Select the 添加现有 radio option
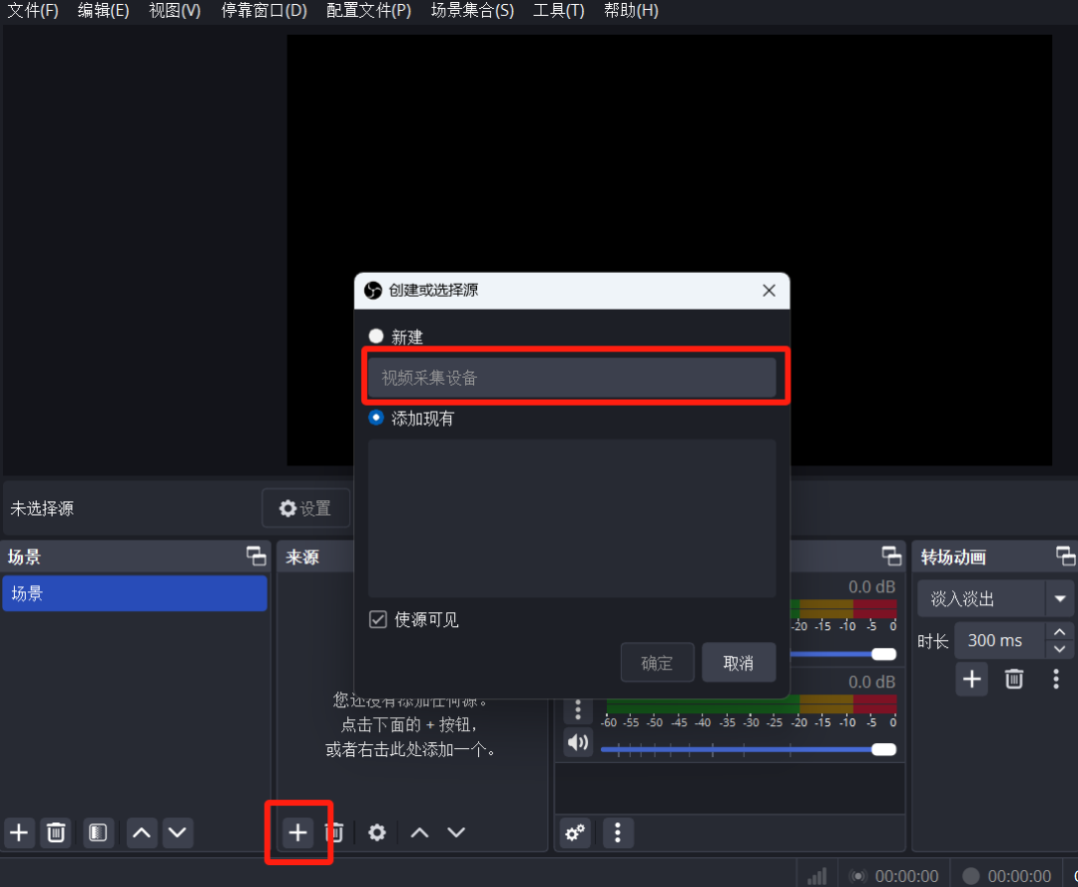The height and width of the screenshot is (887, 1078). (x=376, y=418)
